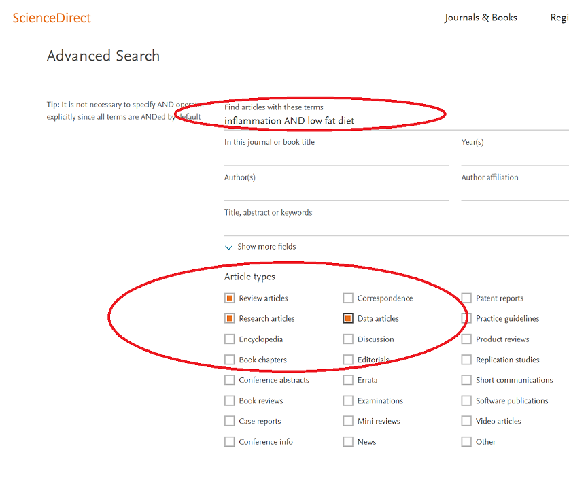569x478 pixels.
Task: Open the Journals & Books menu
Action: tap(481, 18)
